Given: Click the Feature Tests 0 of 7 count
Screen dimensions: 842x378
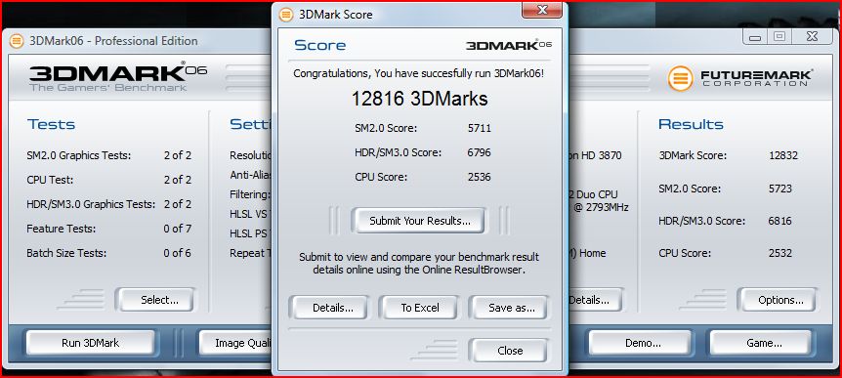Looking at the screenshot, I should click(x=178, y=229).
